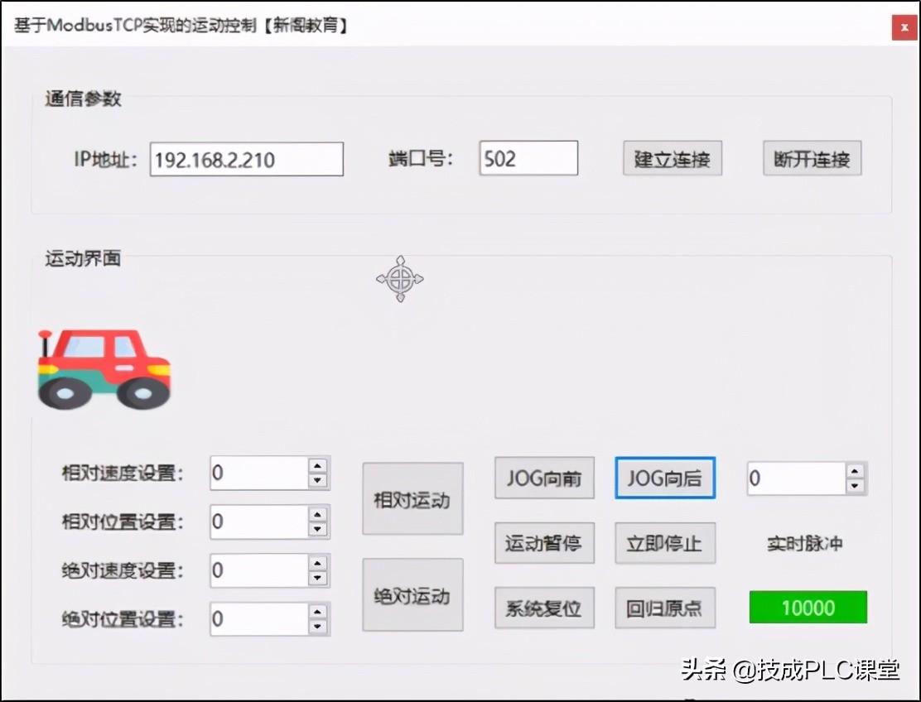Image resolution: width=921 pixels, height=702 pixels.
Task: Click the 运动界面 group title
Action: (x=83, y=258)
